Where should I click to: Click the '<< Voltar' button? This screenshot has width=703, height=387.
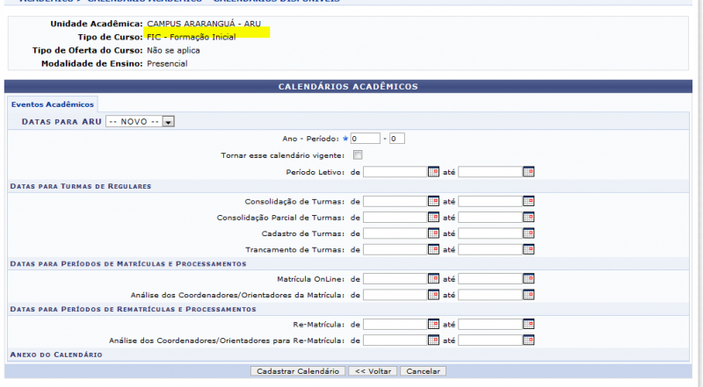(x=373, y=371)
